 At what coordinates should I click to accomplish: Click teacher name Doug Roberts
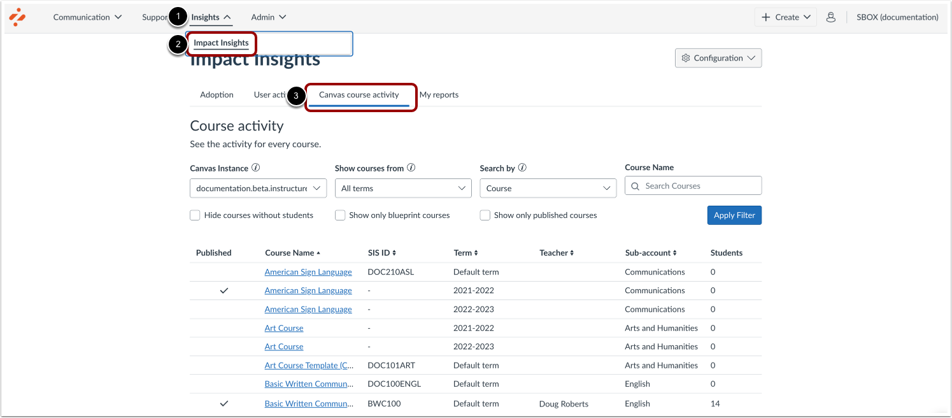(564, 404)
